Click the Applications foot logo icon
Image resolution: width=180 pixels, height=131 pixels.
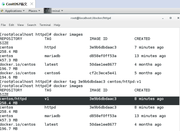2,11
